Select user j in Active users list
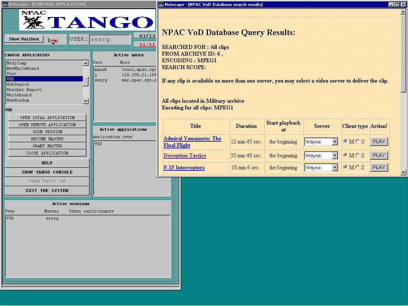408x306 pixels. coord(125,75)
